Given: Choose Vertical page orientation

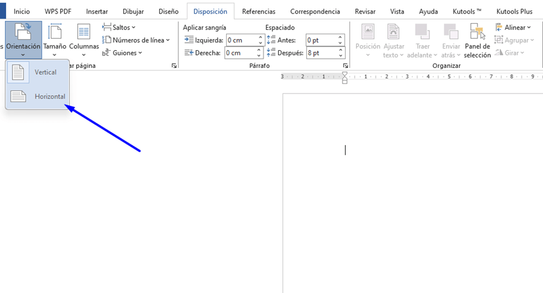Looking at the screenshot, I should (37, 72).
